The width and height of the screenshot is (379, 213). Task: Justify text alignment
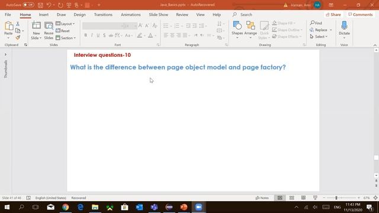185,35
